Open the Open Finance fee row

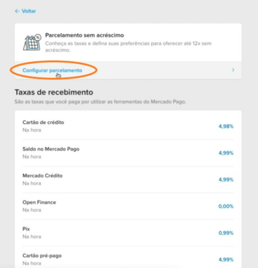pyautogui.click(x=128, y=206)
